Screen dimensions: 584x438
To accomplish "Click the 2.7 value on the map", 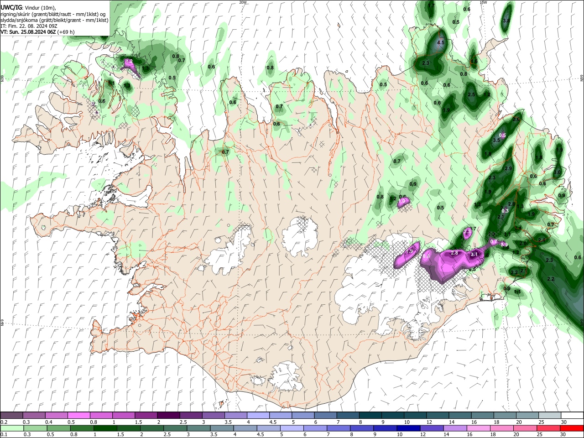I will pyautogui.click(x=501, y=217).
